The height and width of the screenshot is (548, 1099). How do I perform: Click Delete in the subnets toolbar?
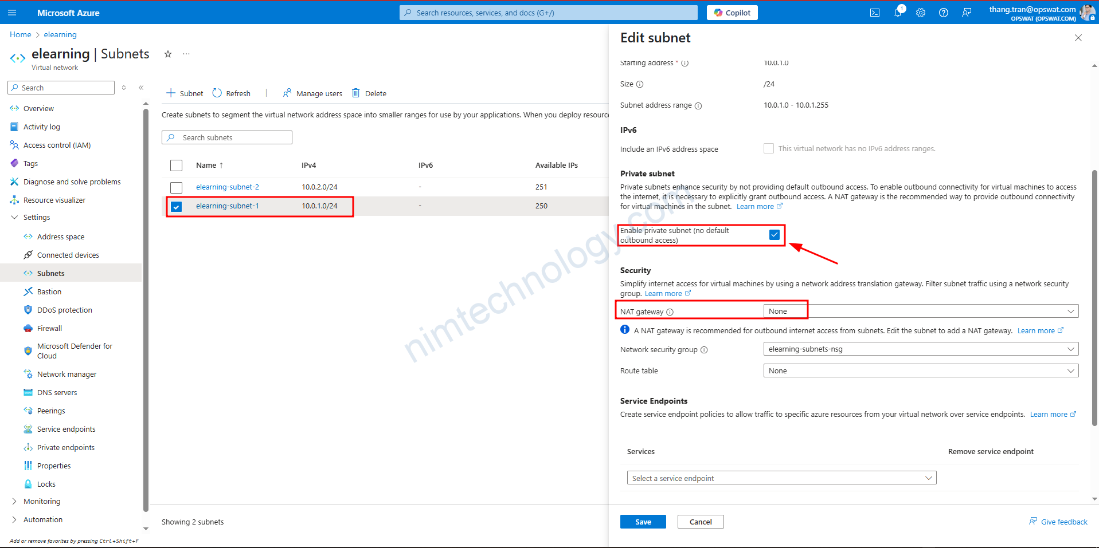(x=369, y=93)
